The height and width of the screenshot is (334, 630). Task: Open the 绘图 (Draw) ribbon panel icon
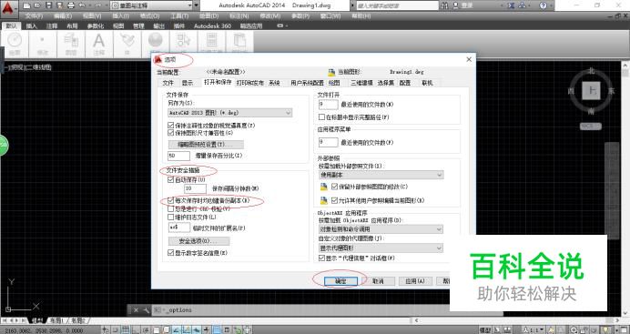[x=15, y=41]
